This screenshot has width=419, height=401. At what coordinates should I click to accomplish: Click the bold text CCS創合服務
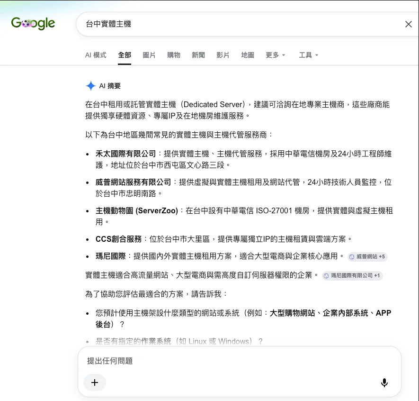click(x=118, y=239)
